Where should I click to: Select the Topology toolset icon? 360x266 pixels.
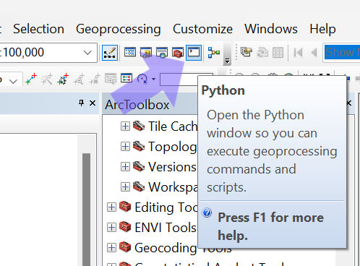point(139,146)
